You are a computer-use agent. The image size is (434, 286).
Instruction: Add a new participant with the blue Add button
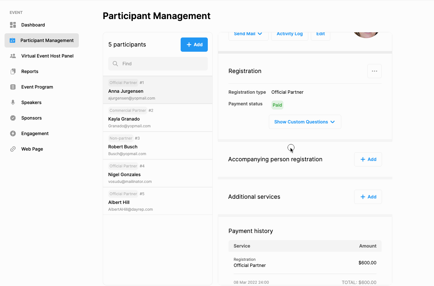(194, 45)
